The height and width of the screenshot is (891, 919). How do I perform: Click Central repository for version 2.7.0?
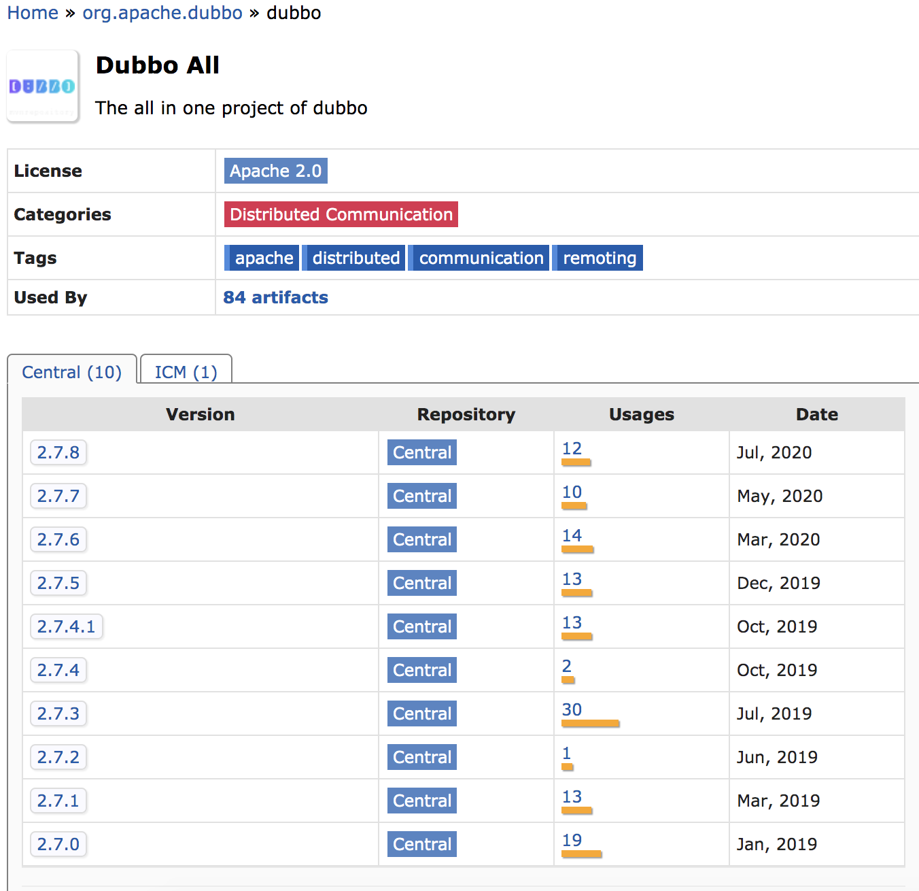click(422, 844)
